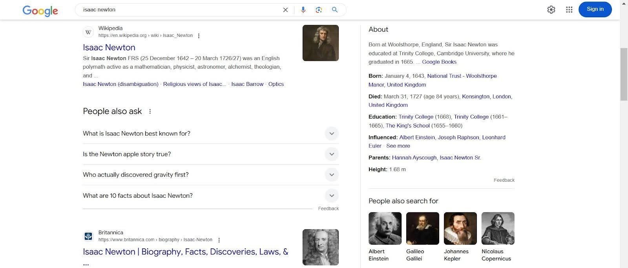Clear the search box with X icon

[x=285, y=10]
